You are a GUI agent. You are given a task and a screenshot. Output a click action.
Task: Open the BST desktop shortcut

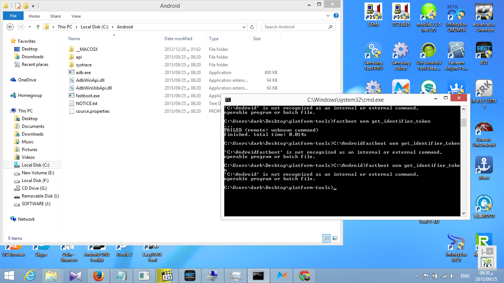click(484, 53)
